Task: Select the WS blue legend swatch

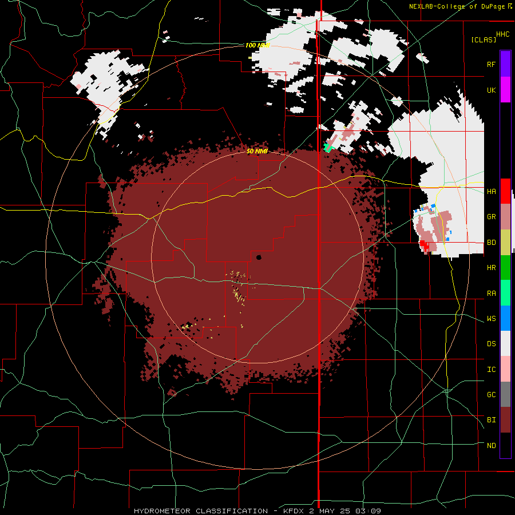Action: [x=505, y=318]
